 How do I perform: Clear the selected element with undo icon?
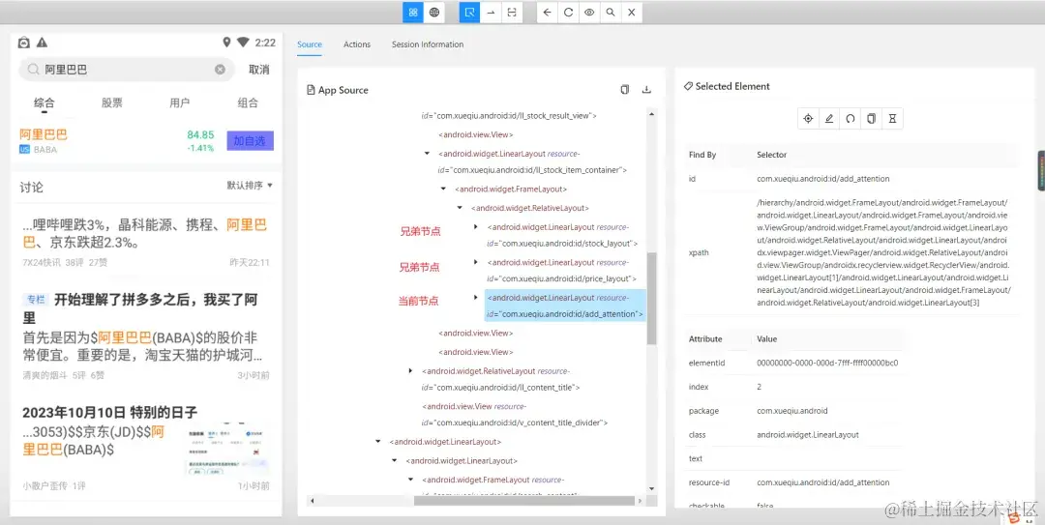pos(850,119)
